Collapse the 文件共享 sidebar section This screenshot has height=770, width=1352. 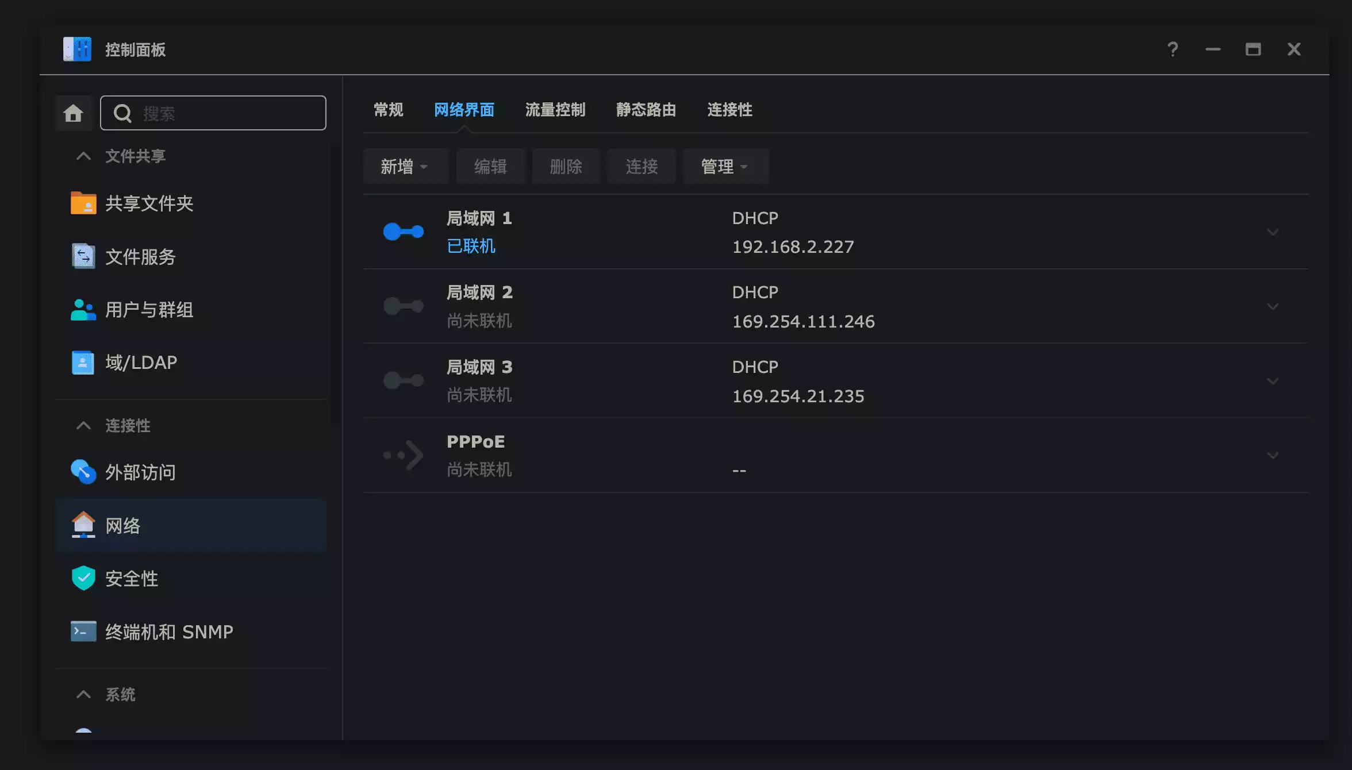click(84, 156)
